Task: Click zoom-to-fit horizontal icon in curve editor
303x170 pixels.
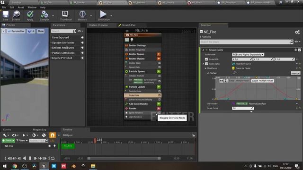Action: (221, 81)
